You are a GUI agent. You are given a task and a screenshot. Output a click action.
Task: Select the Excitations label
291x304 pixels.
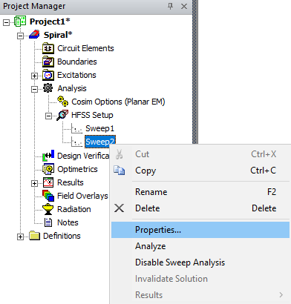(x=76, y=75)
